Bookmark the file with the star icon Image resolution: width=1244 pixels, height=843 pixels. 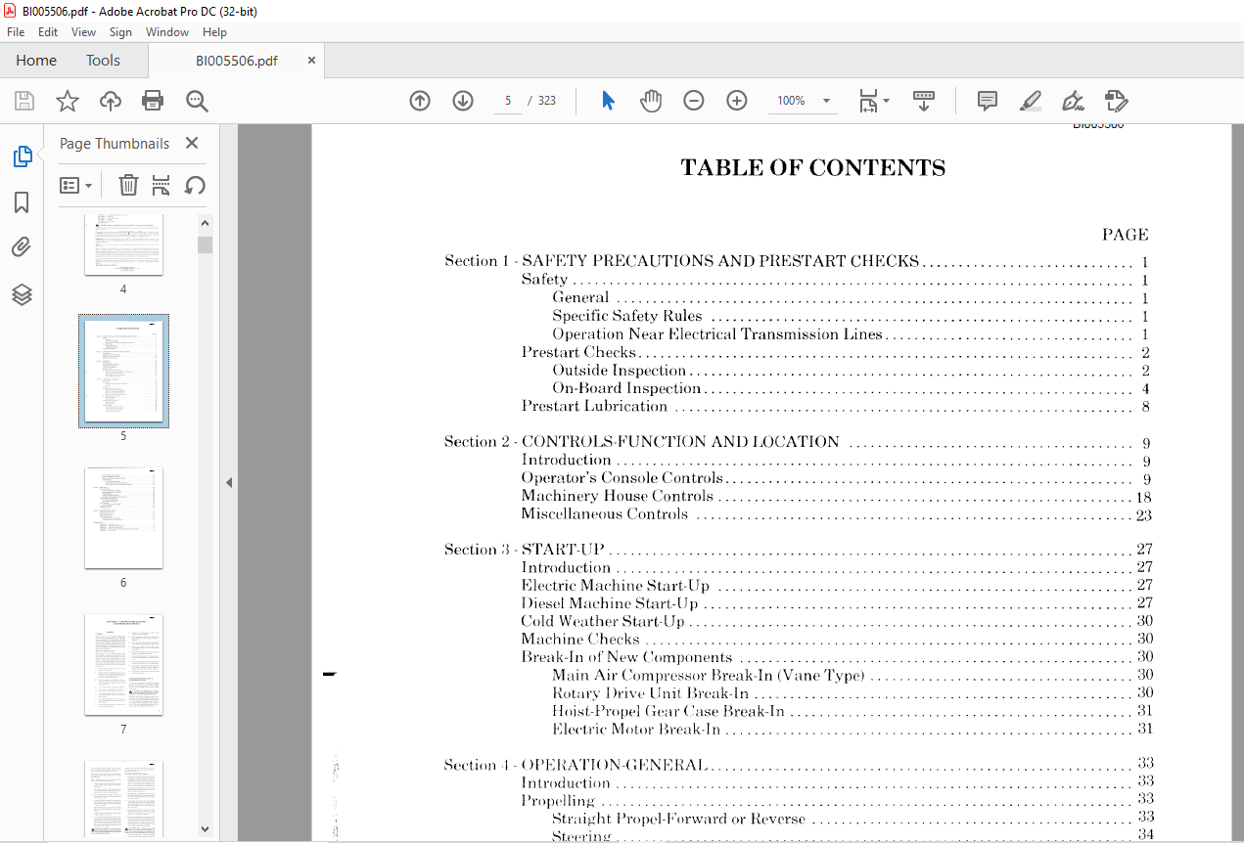pyautogui.click(x=67, y=101)
